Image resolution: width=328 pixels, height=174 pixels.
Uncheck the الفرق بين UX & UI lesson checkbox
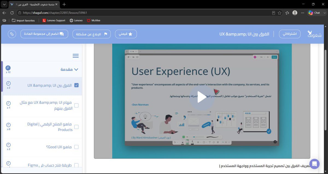(76, 85)
